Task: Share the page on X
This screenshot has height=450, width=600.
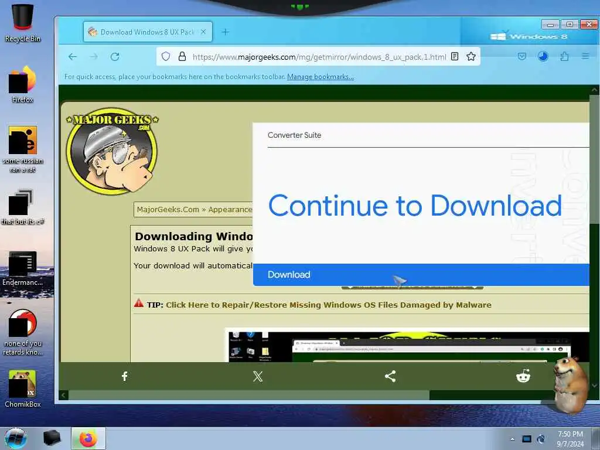Action: pyautogui.click(x=258, y=376)
